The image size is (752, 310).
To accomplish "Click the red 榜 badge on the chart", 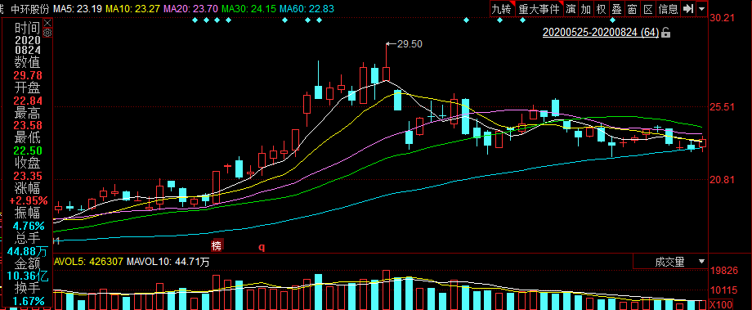I will click(x=217, y=246).
